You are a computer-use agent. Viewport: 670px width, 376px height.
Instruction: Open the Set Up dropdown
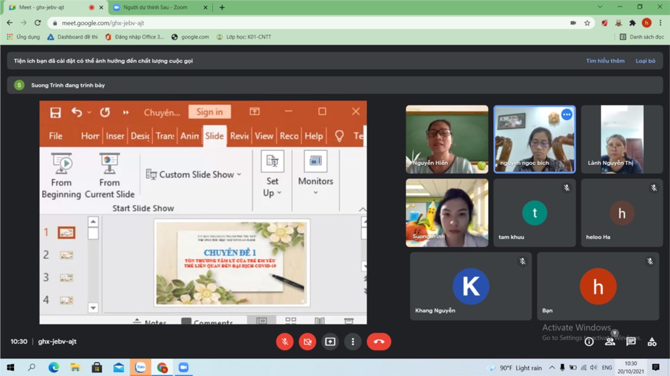[272, 174]
